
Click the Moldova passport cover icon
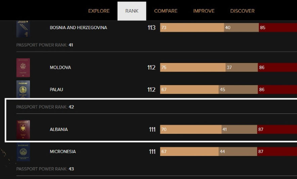pyautogui.click(x=23, y=68)
